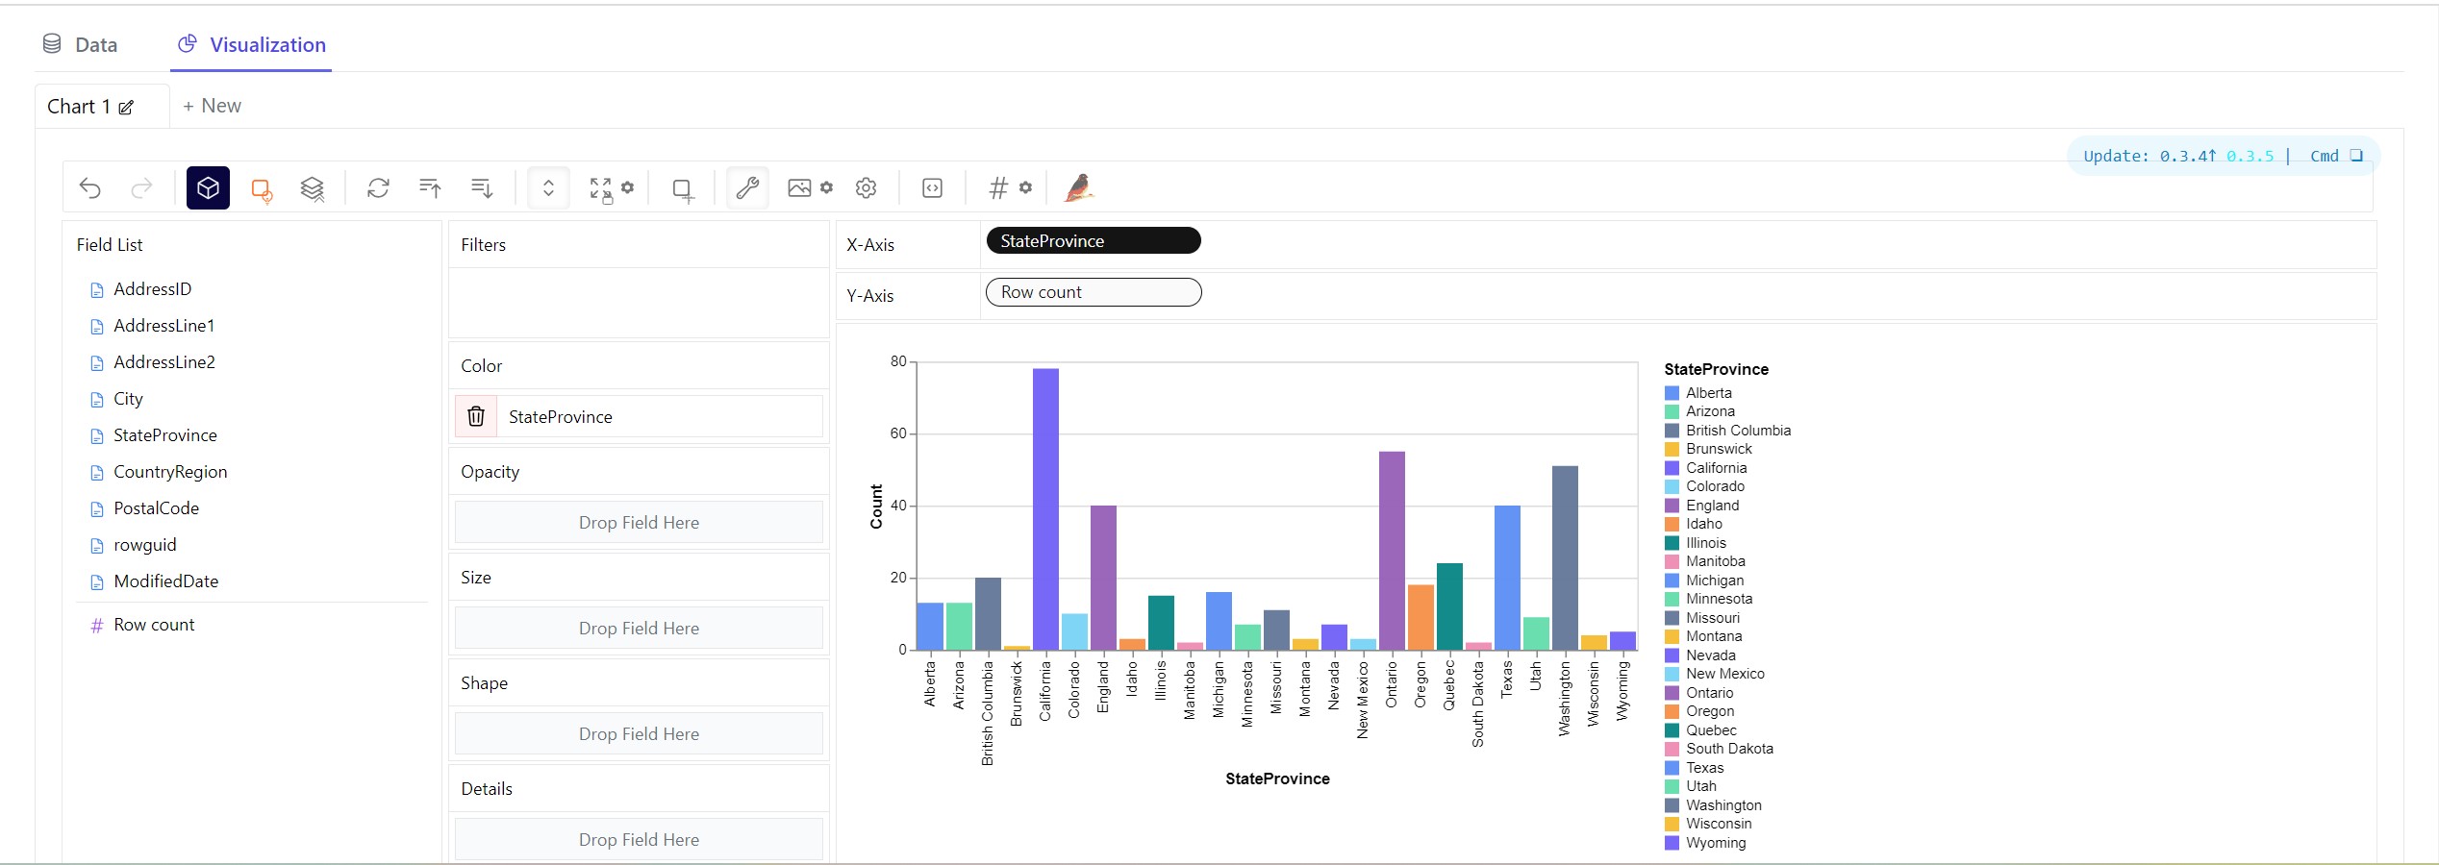Toggle the aggregation cube icon
Image resolution: width=2439 pixels, height=865 pixels.
coord(208,188)
